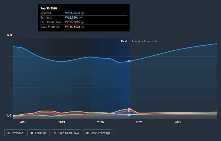The image size is (221, 141).
Task: Click the ₩62.329b earnings value
Action: [72, 17]
